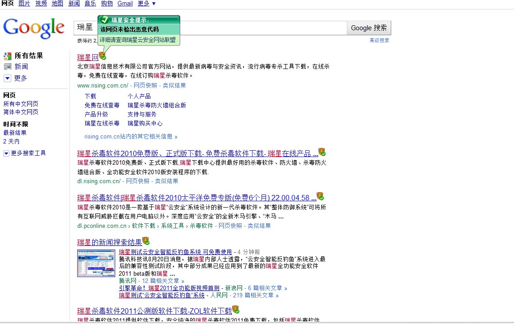Open news story 瑞星测试“云安全智能反钓鱼”系统
The width and height of the screenshot is (514, 324).
coord(162,295)
